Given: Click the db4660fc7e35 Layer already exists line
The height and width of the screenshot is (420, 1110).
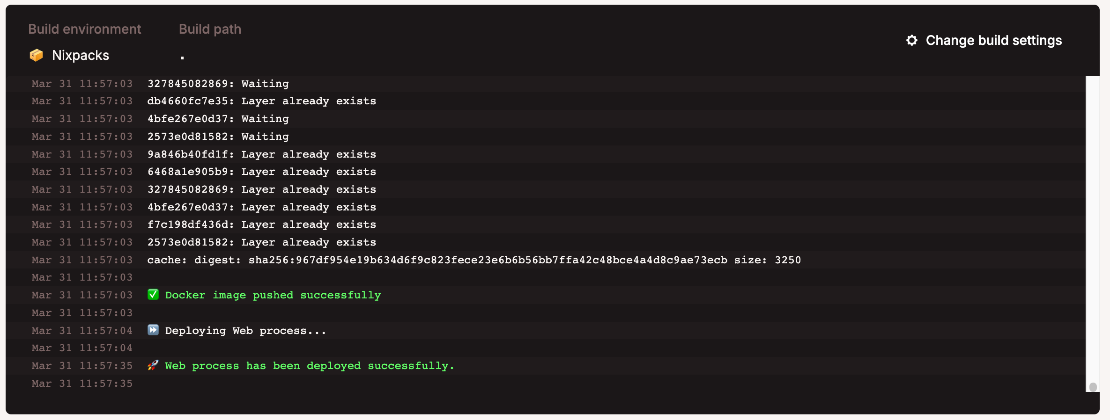Looking at the screenshot, I should coord(261,101).
